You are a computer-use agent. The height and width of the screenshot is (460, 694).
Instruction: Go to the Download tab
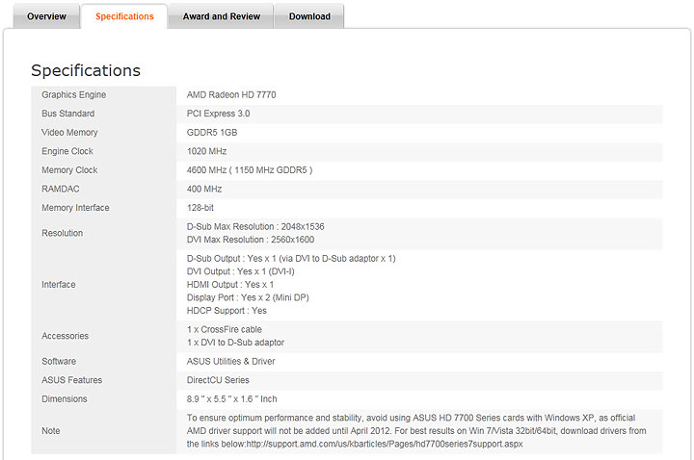tap(309, 16)
